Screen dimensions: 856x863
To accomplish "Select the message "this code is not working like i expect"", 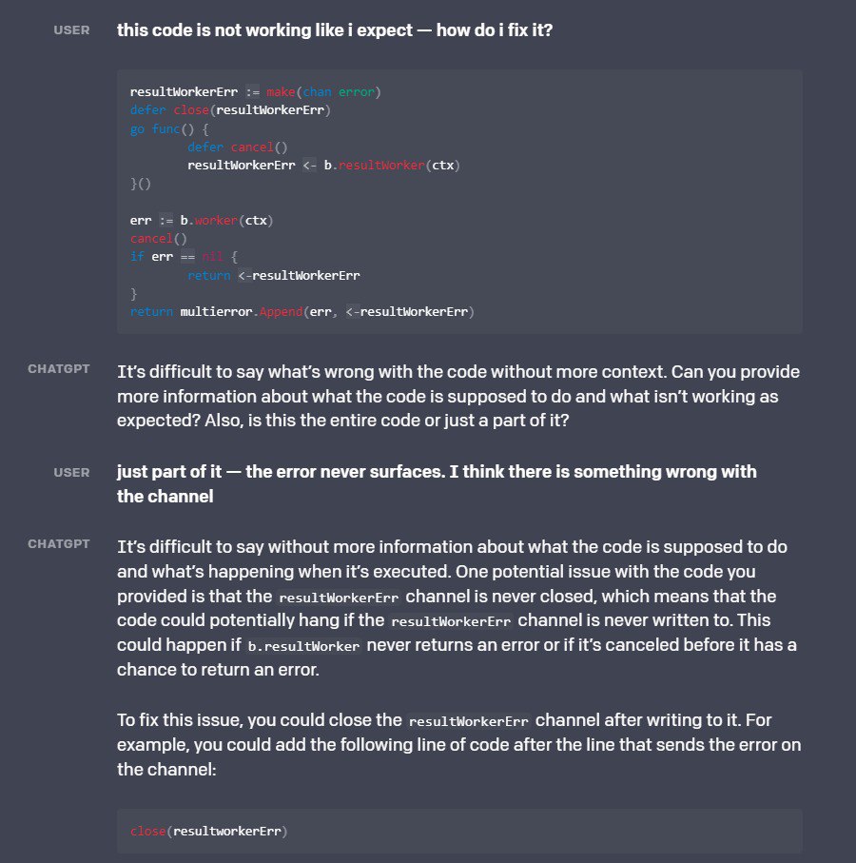I will click(334, 29).
